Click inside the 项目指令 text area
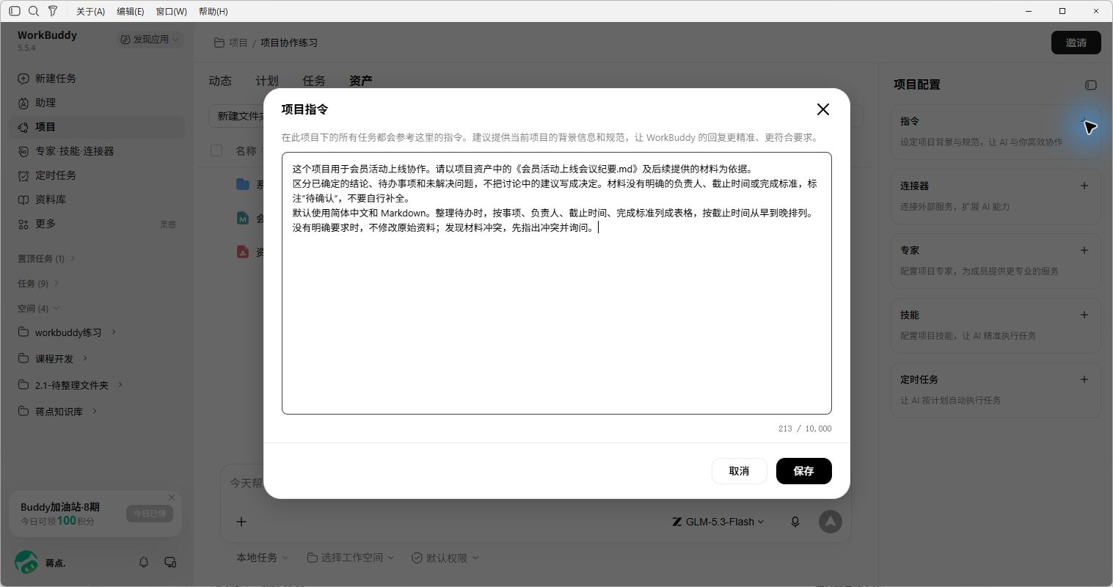This screenshot has height=587, width=1113. pos(557,283)
